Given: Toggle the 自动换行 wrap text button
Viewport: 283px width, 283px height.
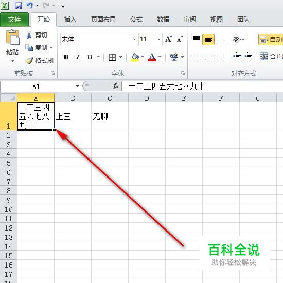Looking at the screenshot, I should point(271,39).
